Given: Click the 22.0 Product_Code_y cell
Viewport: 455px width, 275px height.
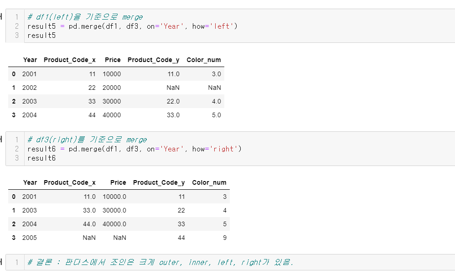Looking at the screenshot, I should (173, 101).
